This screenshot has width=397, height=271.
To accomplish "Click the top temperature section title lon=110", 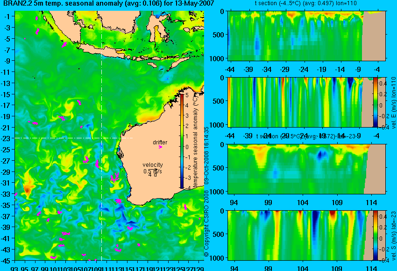I will [x=306, y=3].
